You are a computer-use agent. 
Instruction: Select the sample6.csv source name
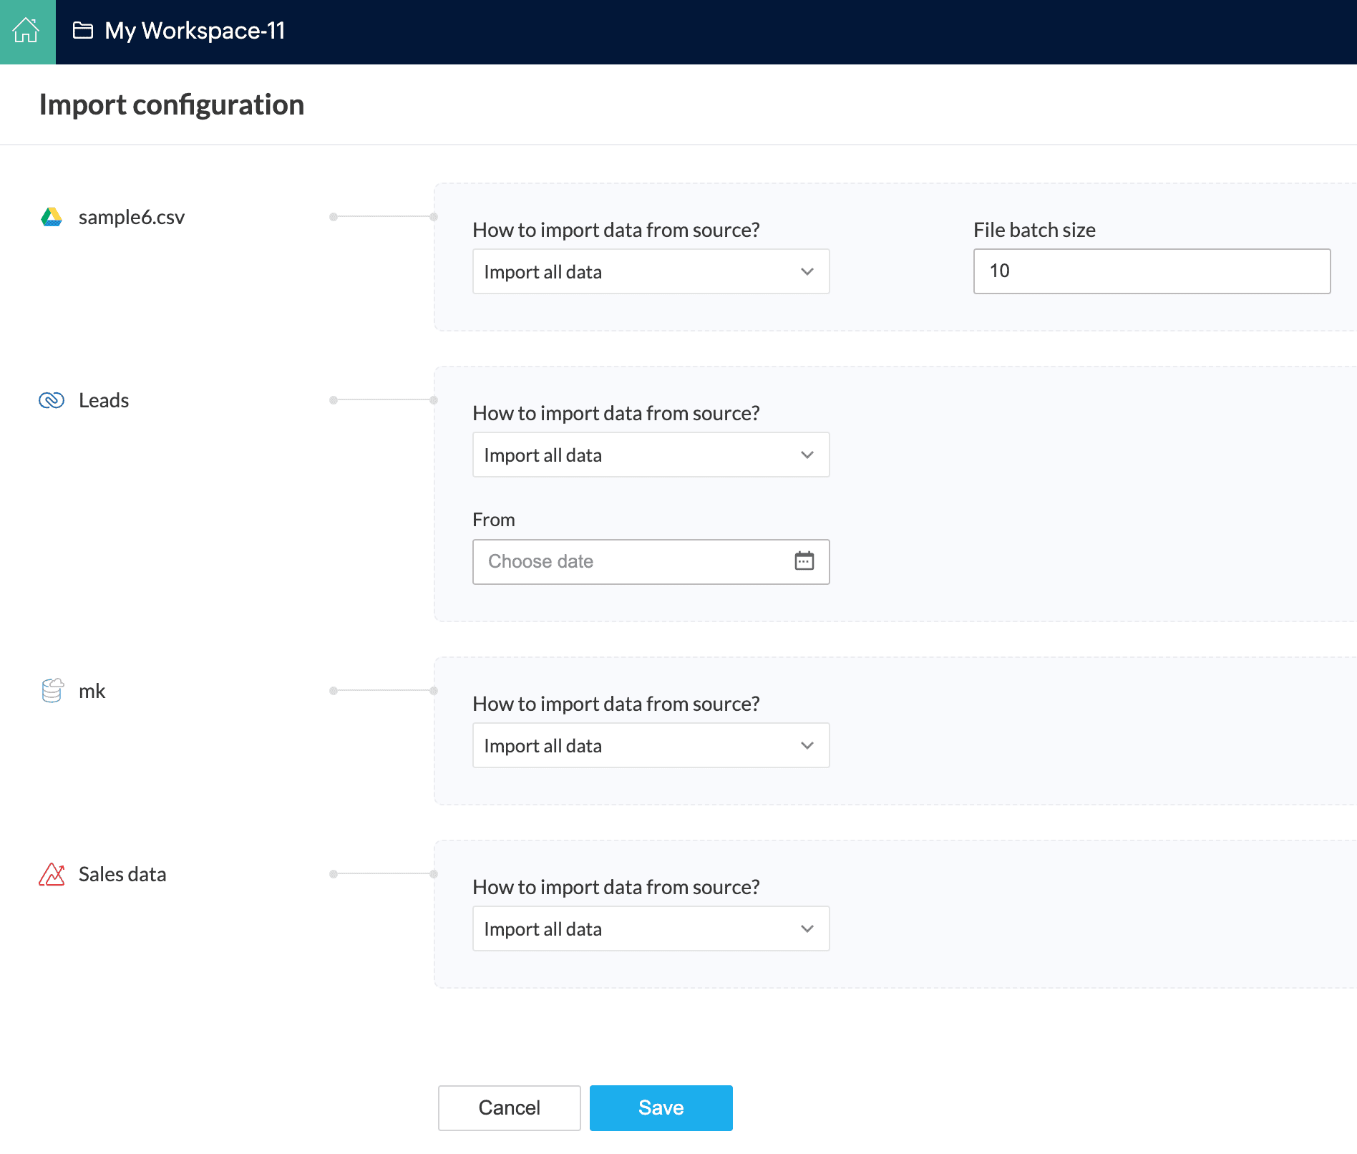point(132,218)
